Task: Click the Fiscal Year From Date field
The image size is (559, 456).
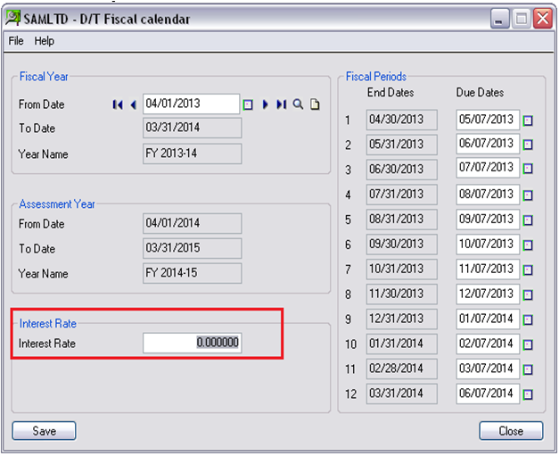Action: point(192,104)
